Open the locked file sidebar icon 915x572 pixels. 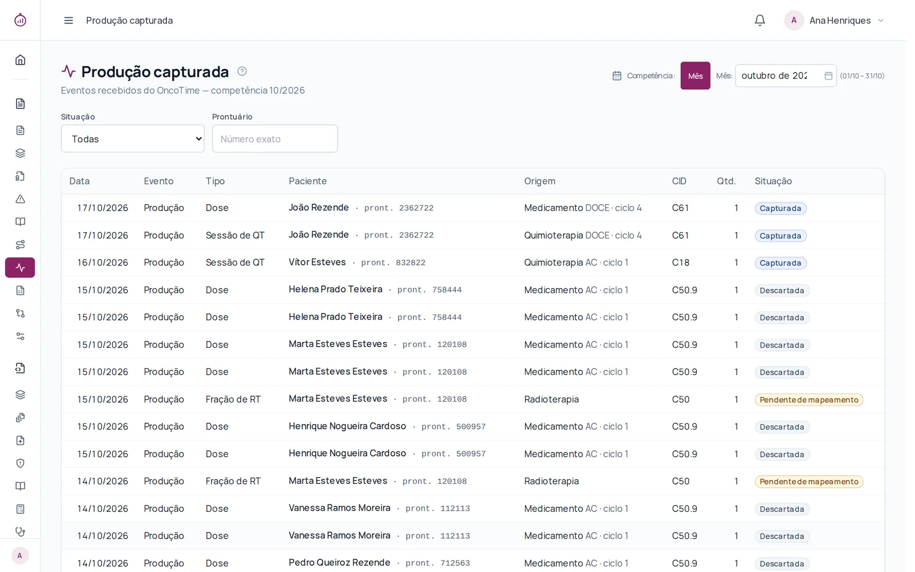pyautogui.click(x=20, y=176)
